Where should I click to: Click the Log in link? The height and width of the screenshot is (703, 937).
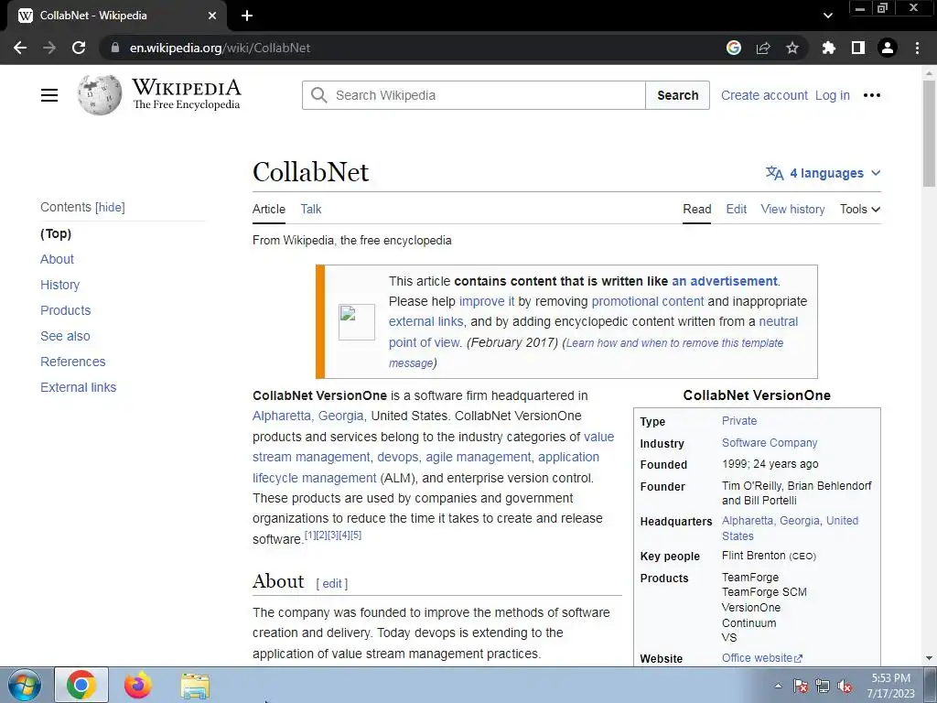click(x=833, y=95)
